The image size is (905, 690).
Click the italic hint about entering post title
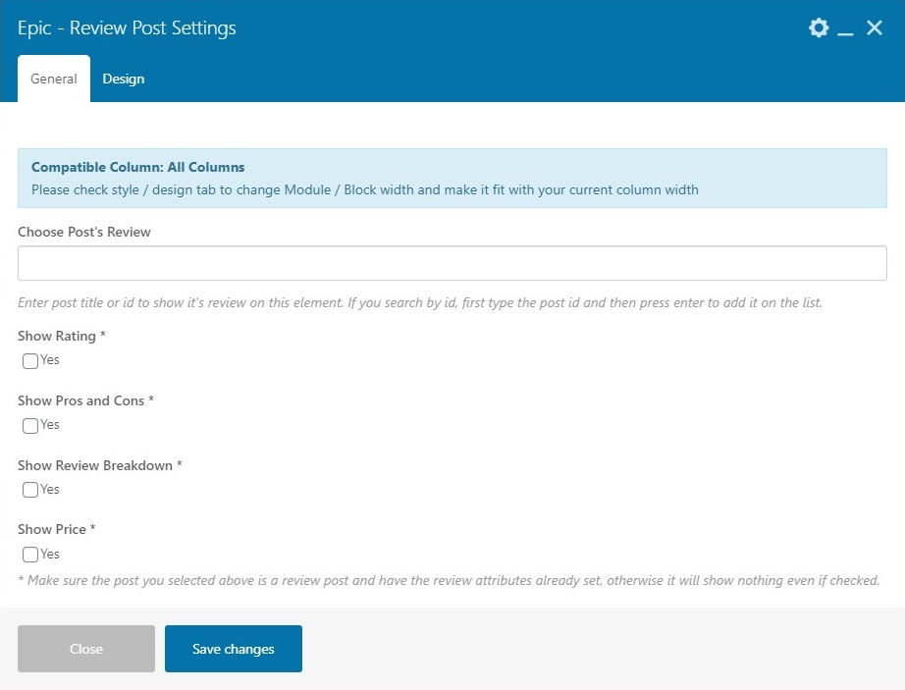pyautogui.click(x=420, y=302)
